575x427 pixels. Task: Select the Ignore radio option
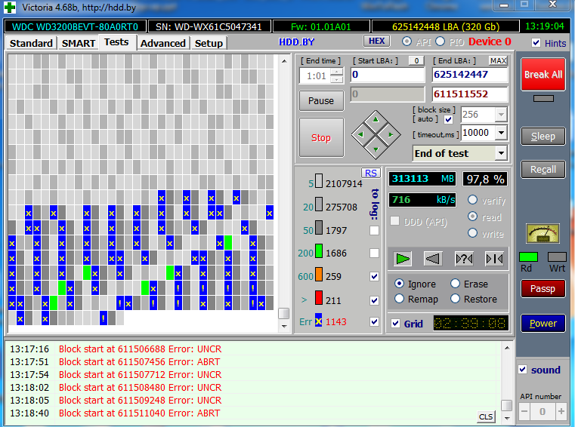(x=400, y=284)
